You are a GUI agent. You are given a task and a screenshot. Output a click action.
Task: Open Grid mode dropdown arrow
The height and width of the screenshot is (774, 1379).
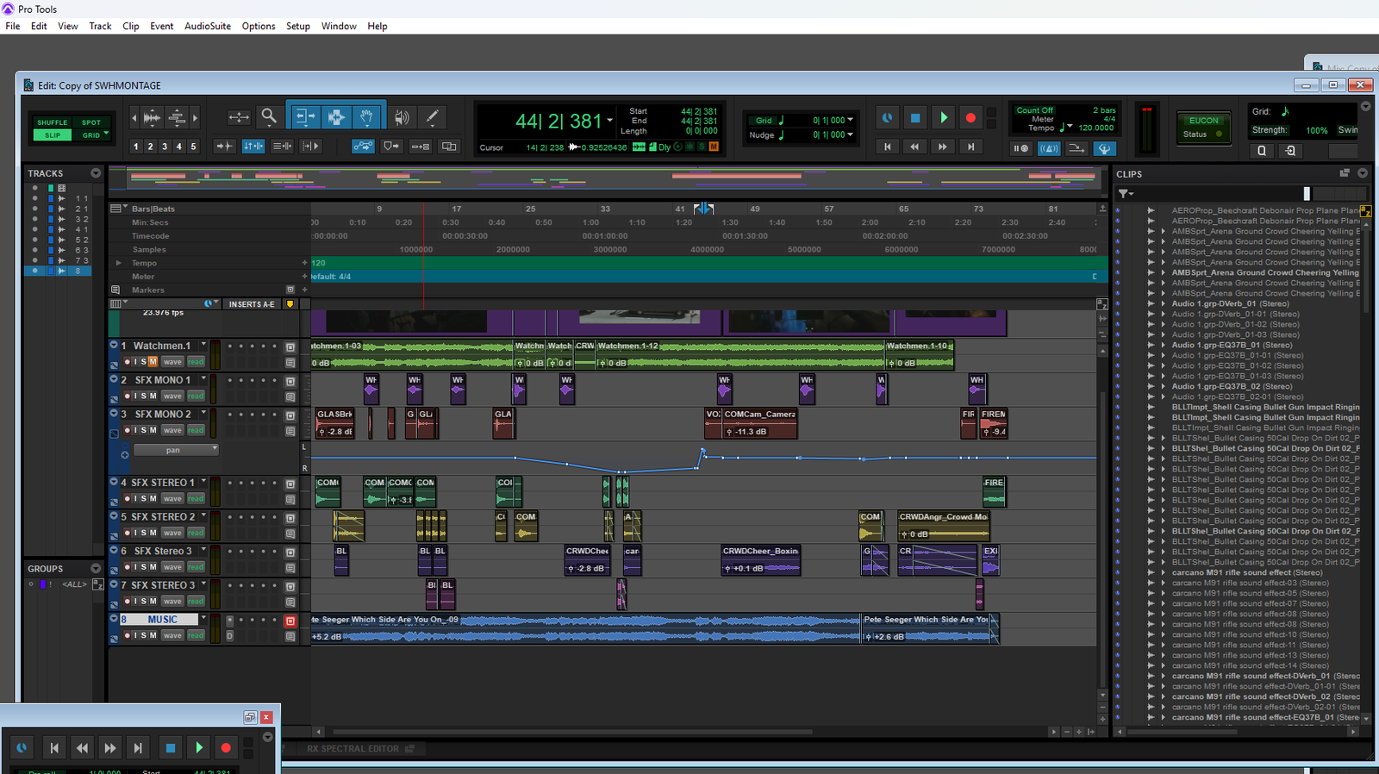[106, 134]
